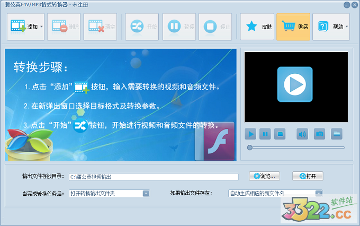Click the output directory path field
Image resolution: width=360 pixels, height=226 pixels.
(x=154, y=177)
